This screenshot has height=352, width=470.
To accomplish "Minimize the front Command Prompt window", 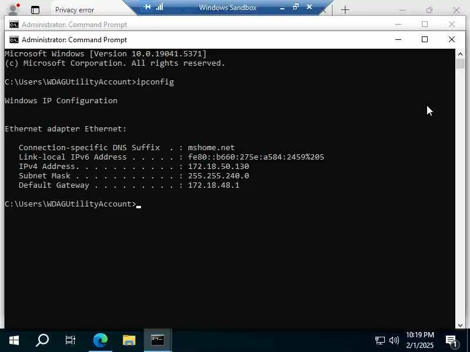I will (398, 39).
